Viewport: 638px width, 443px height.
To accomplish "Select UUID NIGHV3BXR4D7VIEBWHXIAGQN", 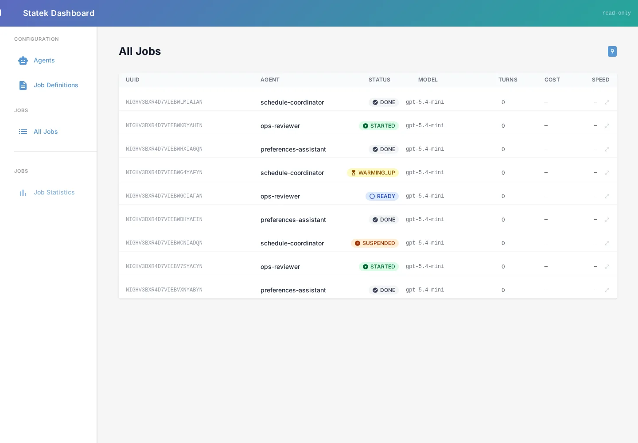I will [164, 149].
